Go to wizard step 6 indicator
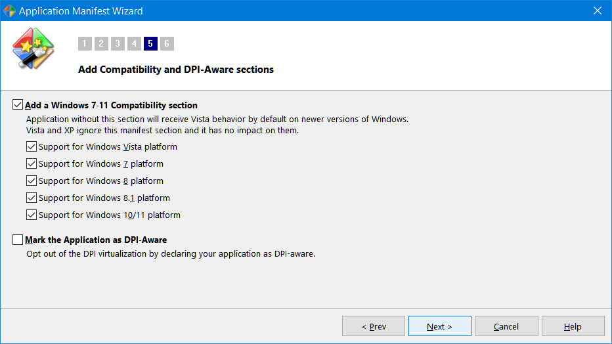 [167, 44]
